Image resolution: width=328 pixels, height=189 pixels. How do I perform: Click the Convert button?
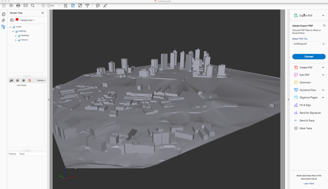click(308, 56)
